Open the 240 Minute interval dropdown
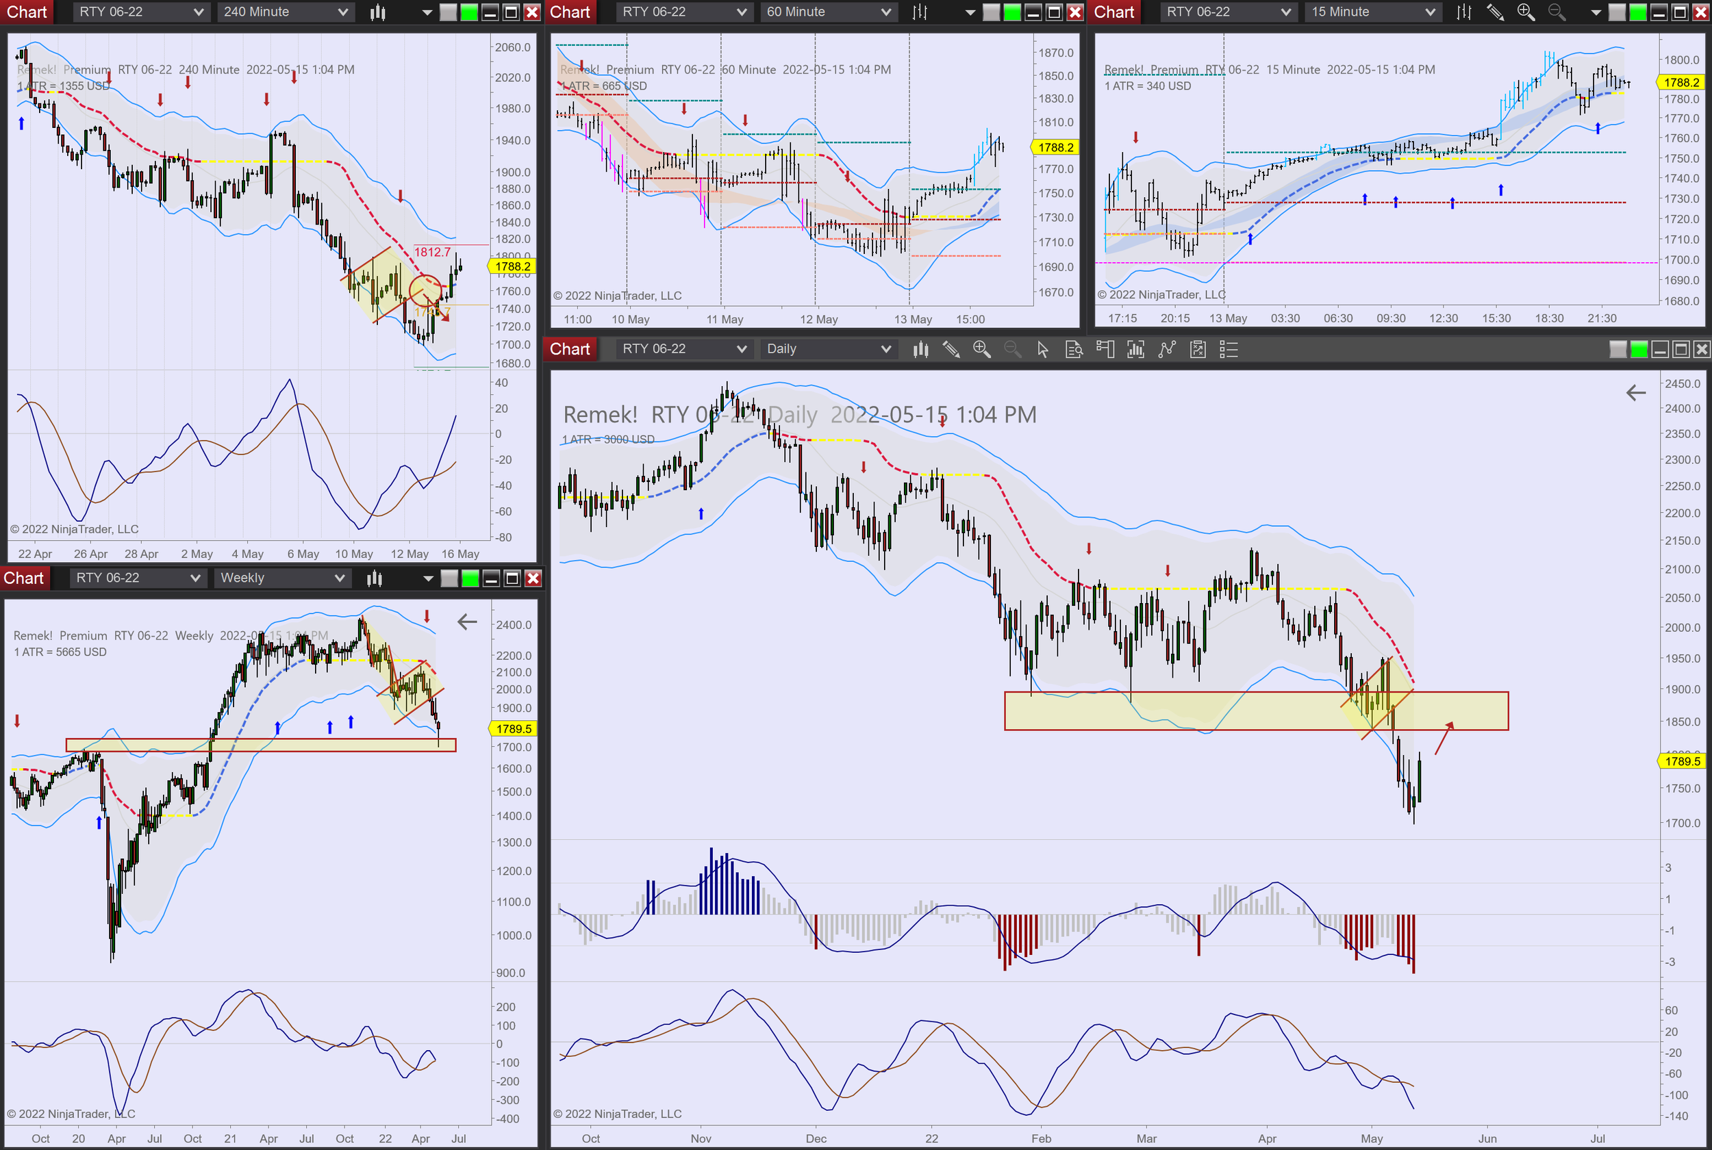 (285, 12)
